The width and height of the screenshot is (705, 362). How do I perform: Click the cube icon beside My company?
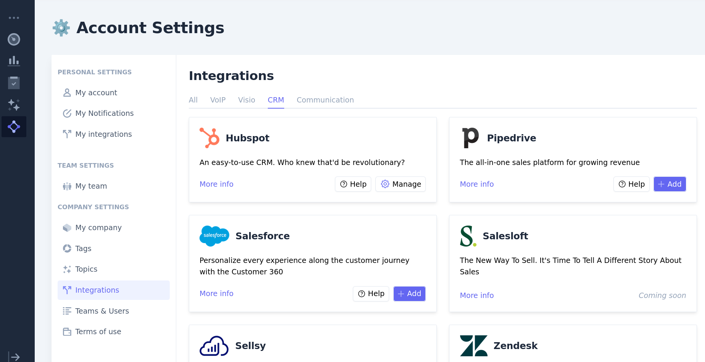point(67,227)
